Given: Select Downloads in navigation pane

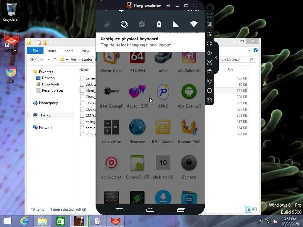Looking at the screenshot, I should (51, 84).
